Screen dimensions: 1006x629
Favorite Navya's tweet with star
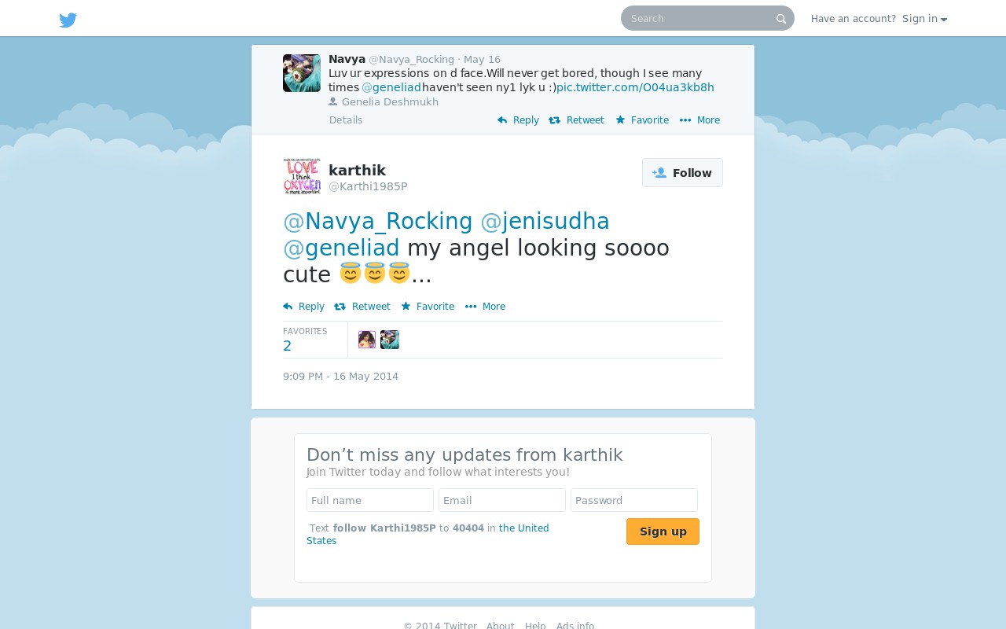point(642,120)
